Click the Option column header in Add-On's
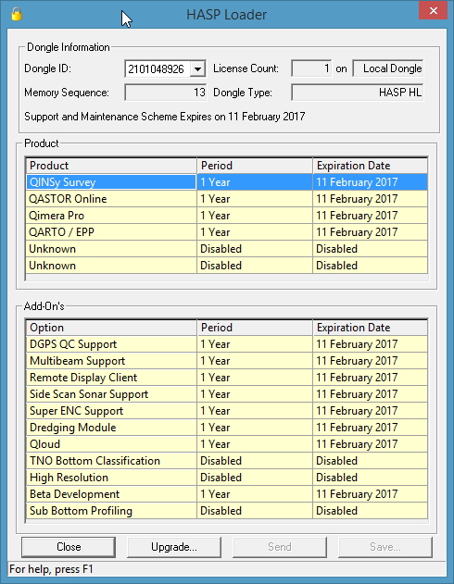 [x=111, y=328]
